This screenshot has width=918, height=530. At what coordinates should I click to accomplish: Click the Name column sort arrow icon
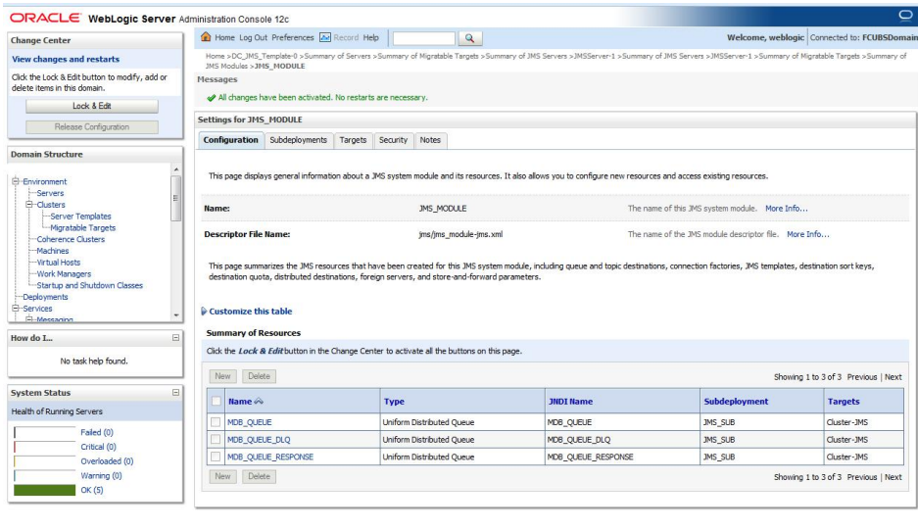point(259,401)
